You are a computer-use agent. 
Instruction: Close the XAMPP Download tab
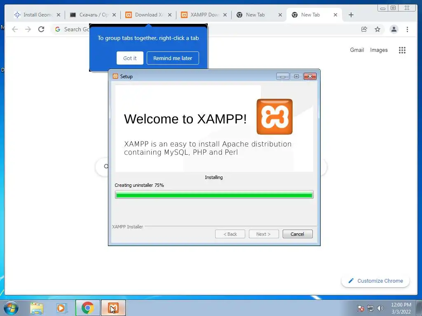225,15
